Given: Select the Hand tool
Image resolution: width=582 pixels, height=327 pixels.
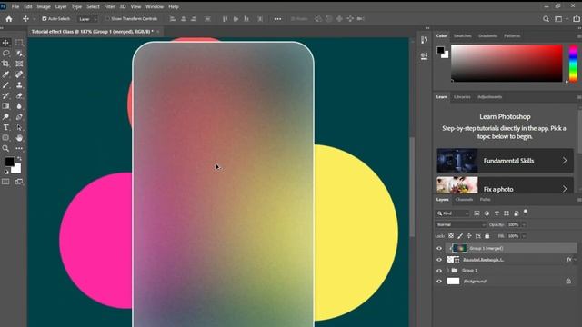Looking at the screenshot, I should 19,138.
